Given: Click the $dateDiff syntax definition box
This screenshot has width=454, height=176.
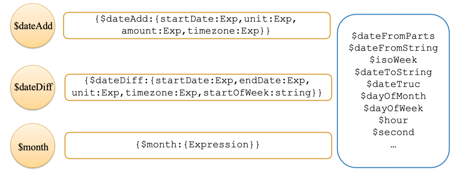Looking at the screenshot, I should click(x=198, y=87).
